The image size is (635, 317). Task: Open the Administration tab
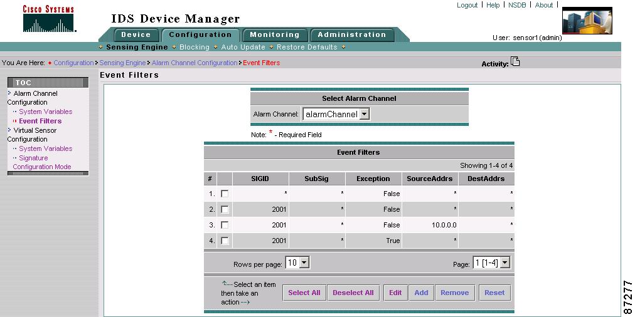click(352, 35)
